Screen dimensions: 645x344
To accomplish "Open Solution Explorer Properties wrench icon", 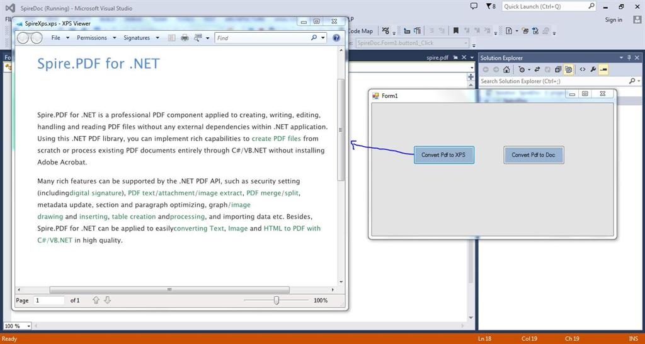I will [x=593, y=69].
